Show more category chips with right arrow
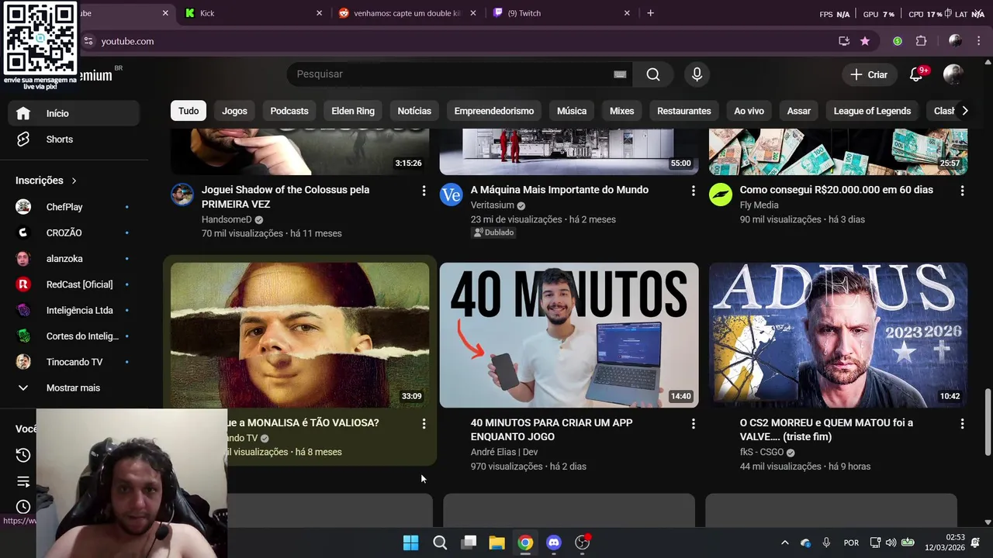 964,111
